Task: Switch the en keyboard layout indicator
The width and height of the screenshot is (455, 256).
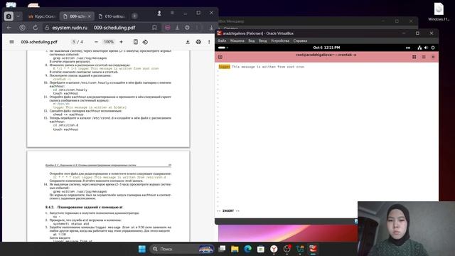Action: pyautogui.click(x=408, y=48)
